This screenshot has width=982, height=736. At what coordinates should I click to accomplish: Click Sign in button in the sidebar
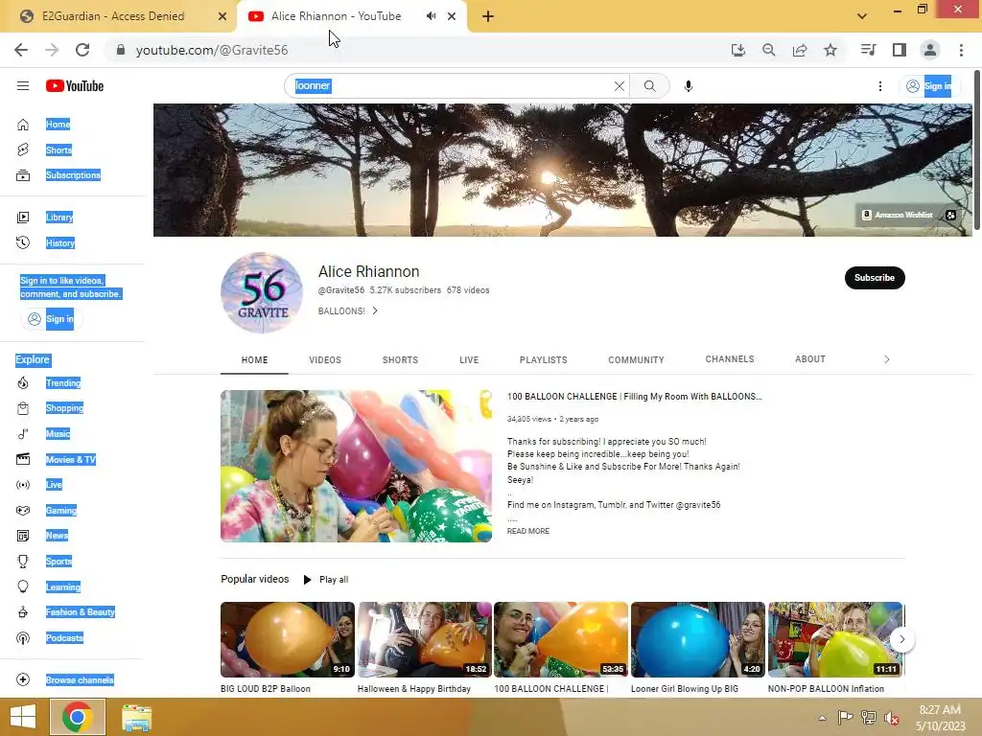(x=52, y=318)
